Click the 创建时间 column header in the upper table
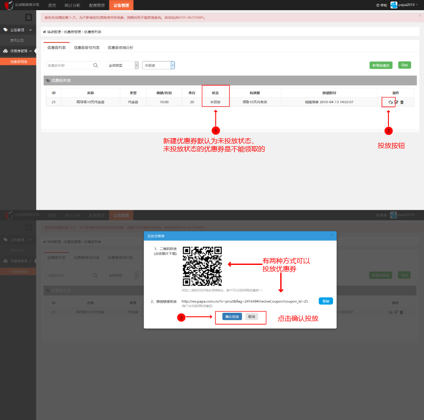Viewport: 424px width, 420px height. (x=329, y=93)
